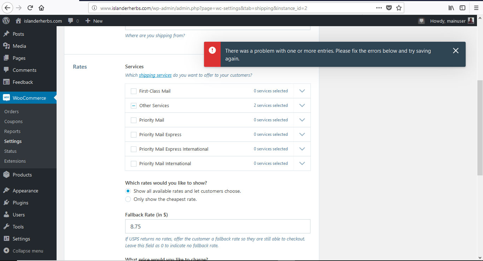Open the browser home page

pyautogui.click(x=41, y=8)
